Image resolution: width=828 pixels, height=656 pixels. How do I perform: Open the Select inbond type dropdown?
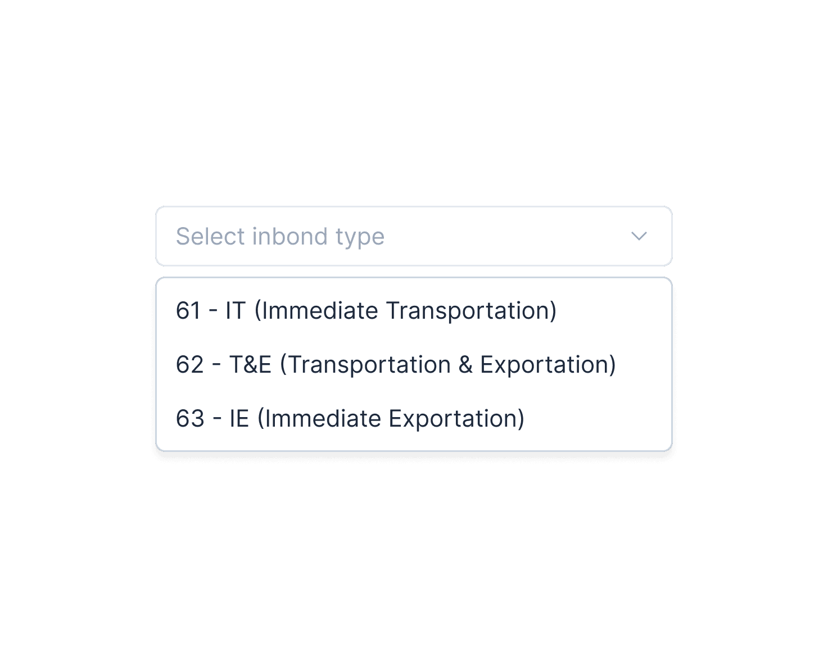pyautogui.click(x=413, y=236)
